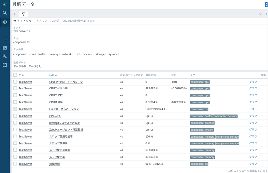268x173 pixels.
Task: Go to next filter with right chevron
Action: (x=266, y=14)
